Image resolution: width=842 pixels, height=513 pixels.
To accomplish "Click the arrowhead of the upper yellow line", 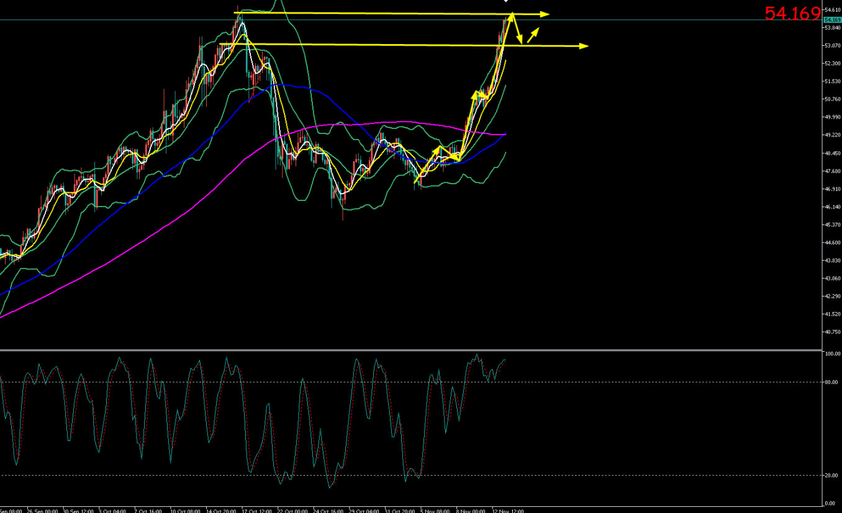I will [x=546, y=14].
